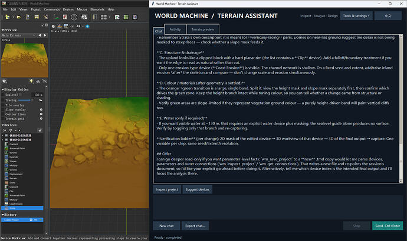Enable the Tile overlay checkbox
Image resolution: width=407 pixels, height=241 pixels.
3,105
